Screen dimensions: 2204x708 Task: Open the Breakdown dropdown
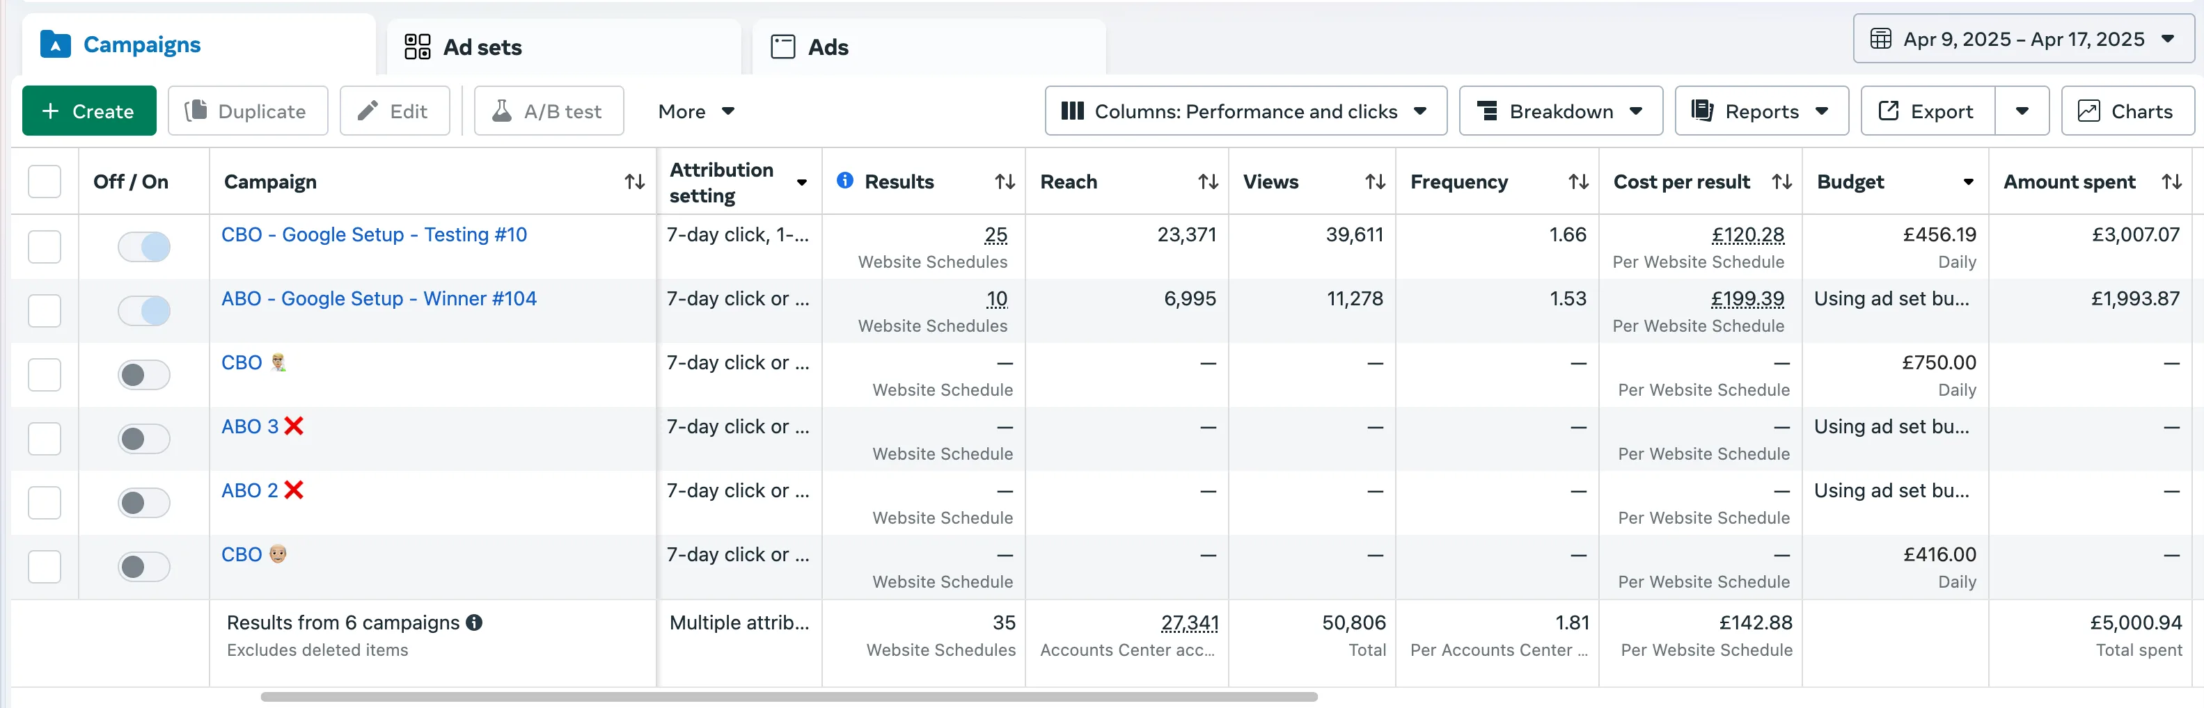pyautogui.click(x=1560, y=111)
